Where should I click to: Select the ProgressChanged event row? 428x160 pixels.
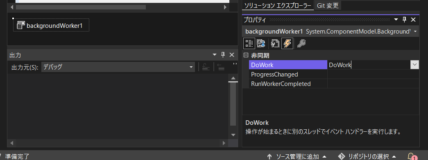pos(331,74)
